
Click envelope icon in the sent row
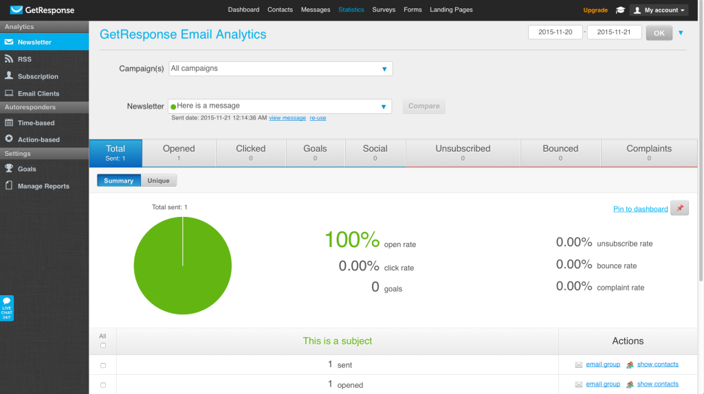tap(579, 365)
